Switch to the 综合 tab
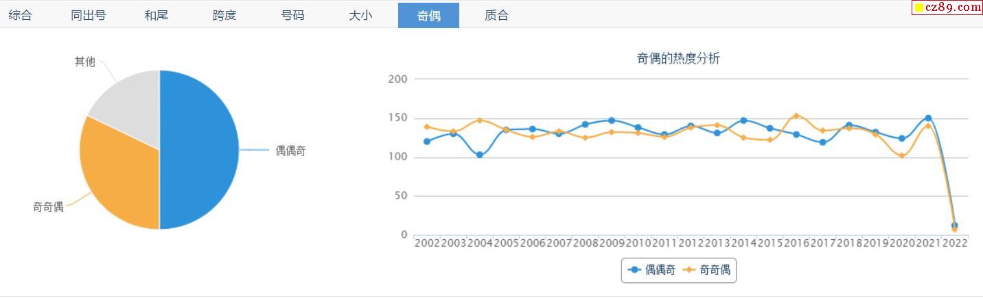 pos(21,15)
